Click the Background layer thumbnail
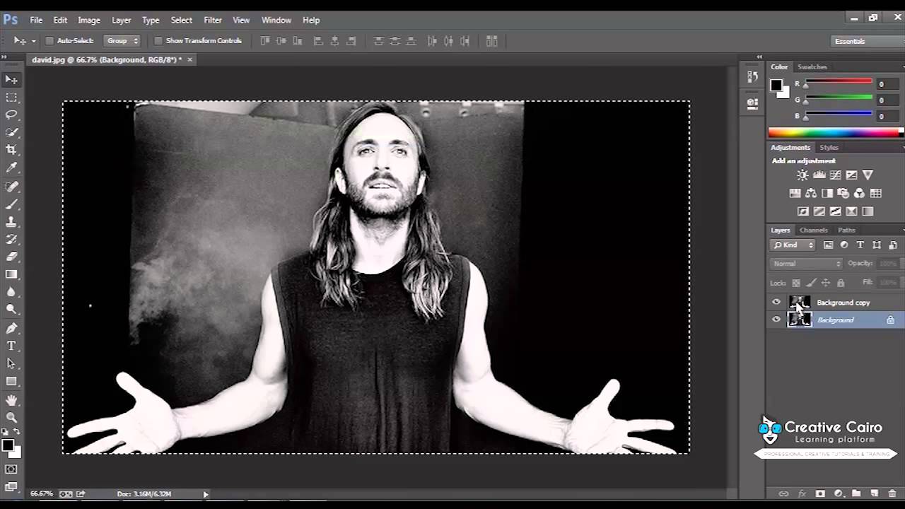The height and width of the screenshot is (509, 905). [x=800, y=320]
